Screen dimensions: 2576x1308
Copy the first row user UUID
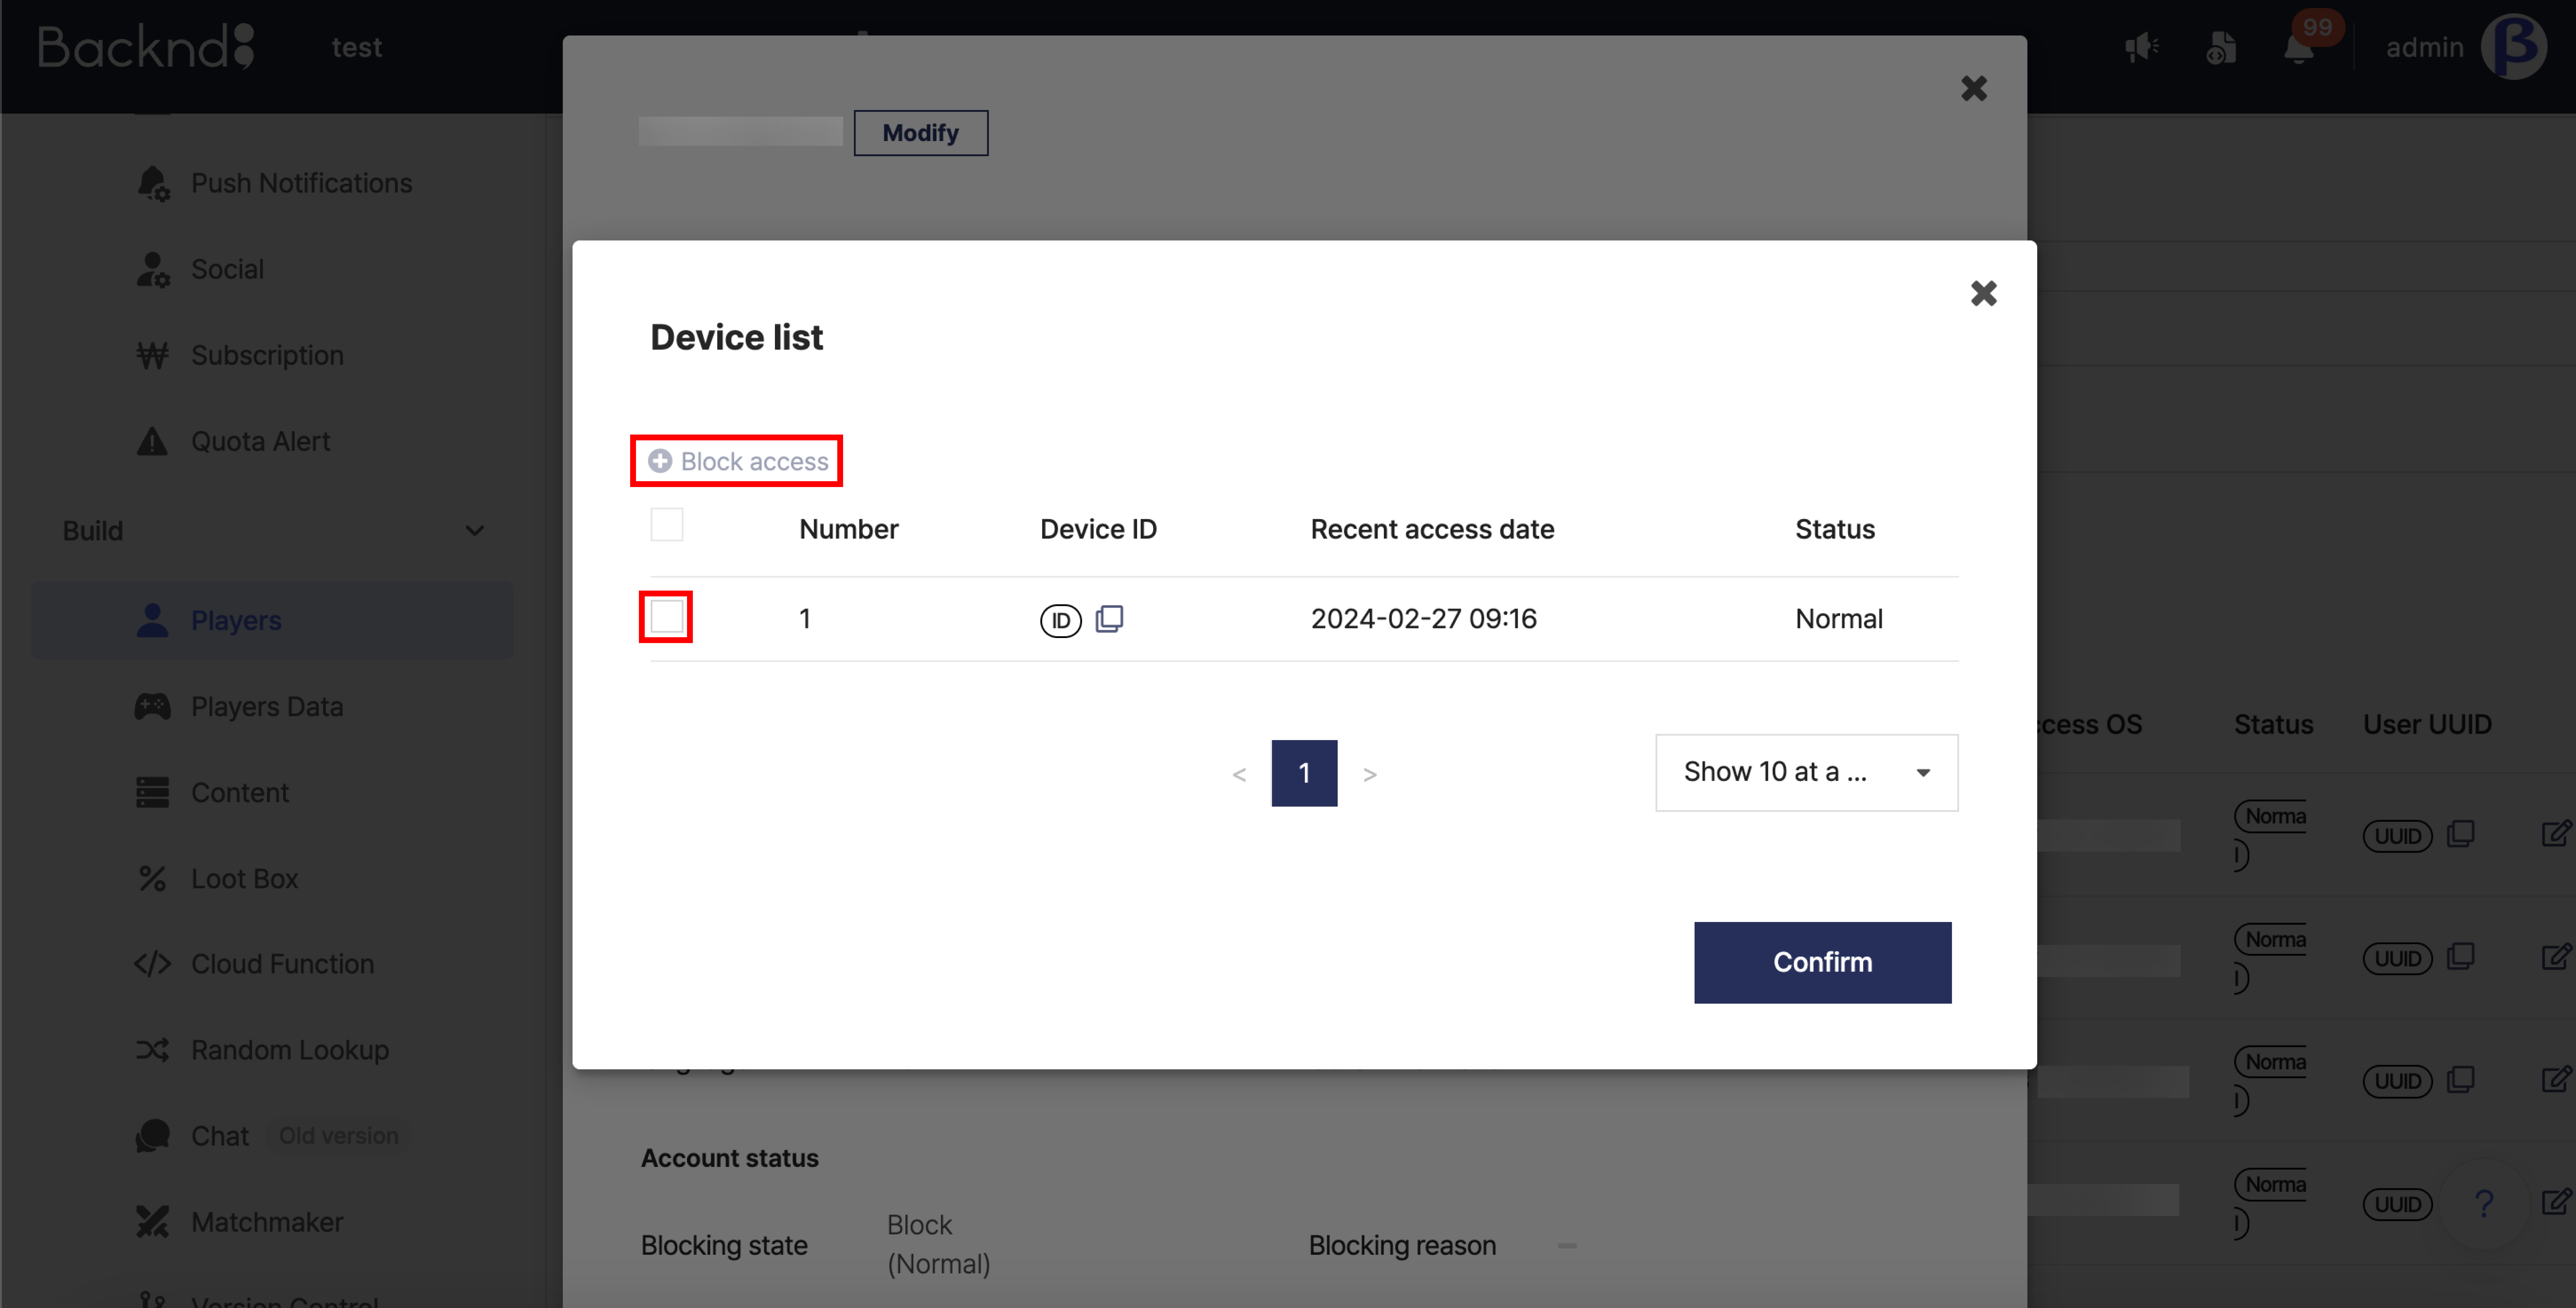(2461, 834)
